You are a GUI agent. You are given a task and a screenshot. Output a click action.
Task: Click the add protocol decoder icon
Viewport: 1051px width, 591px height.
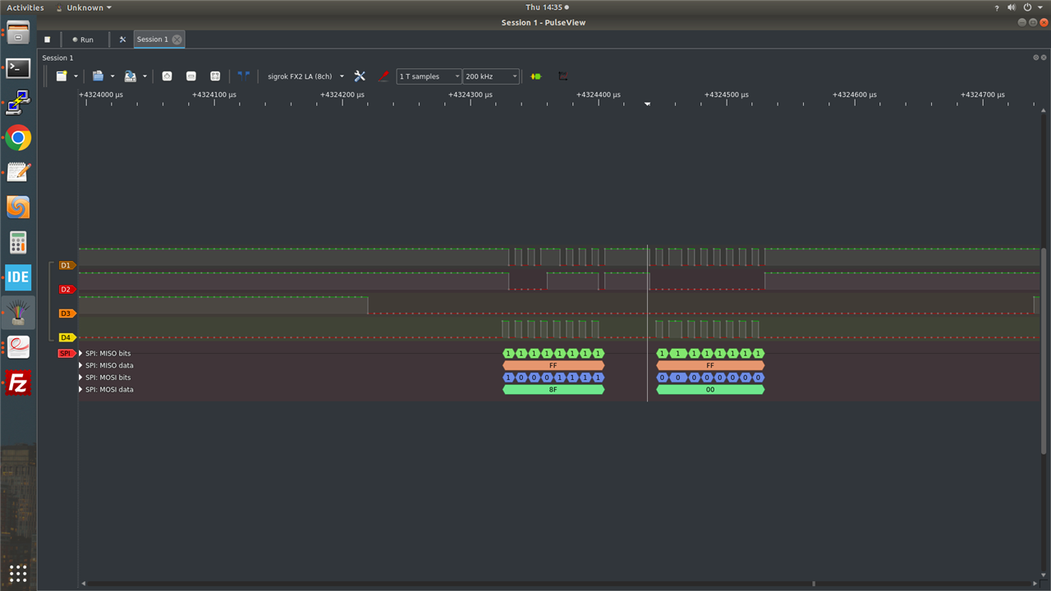click(x=536, y=76)
